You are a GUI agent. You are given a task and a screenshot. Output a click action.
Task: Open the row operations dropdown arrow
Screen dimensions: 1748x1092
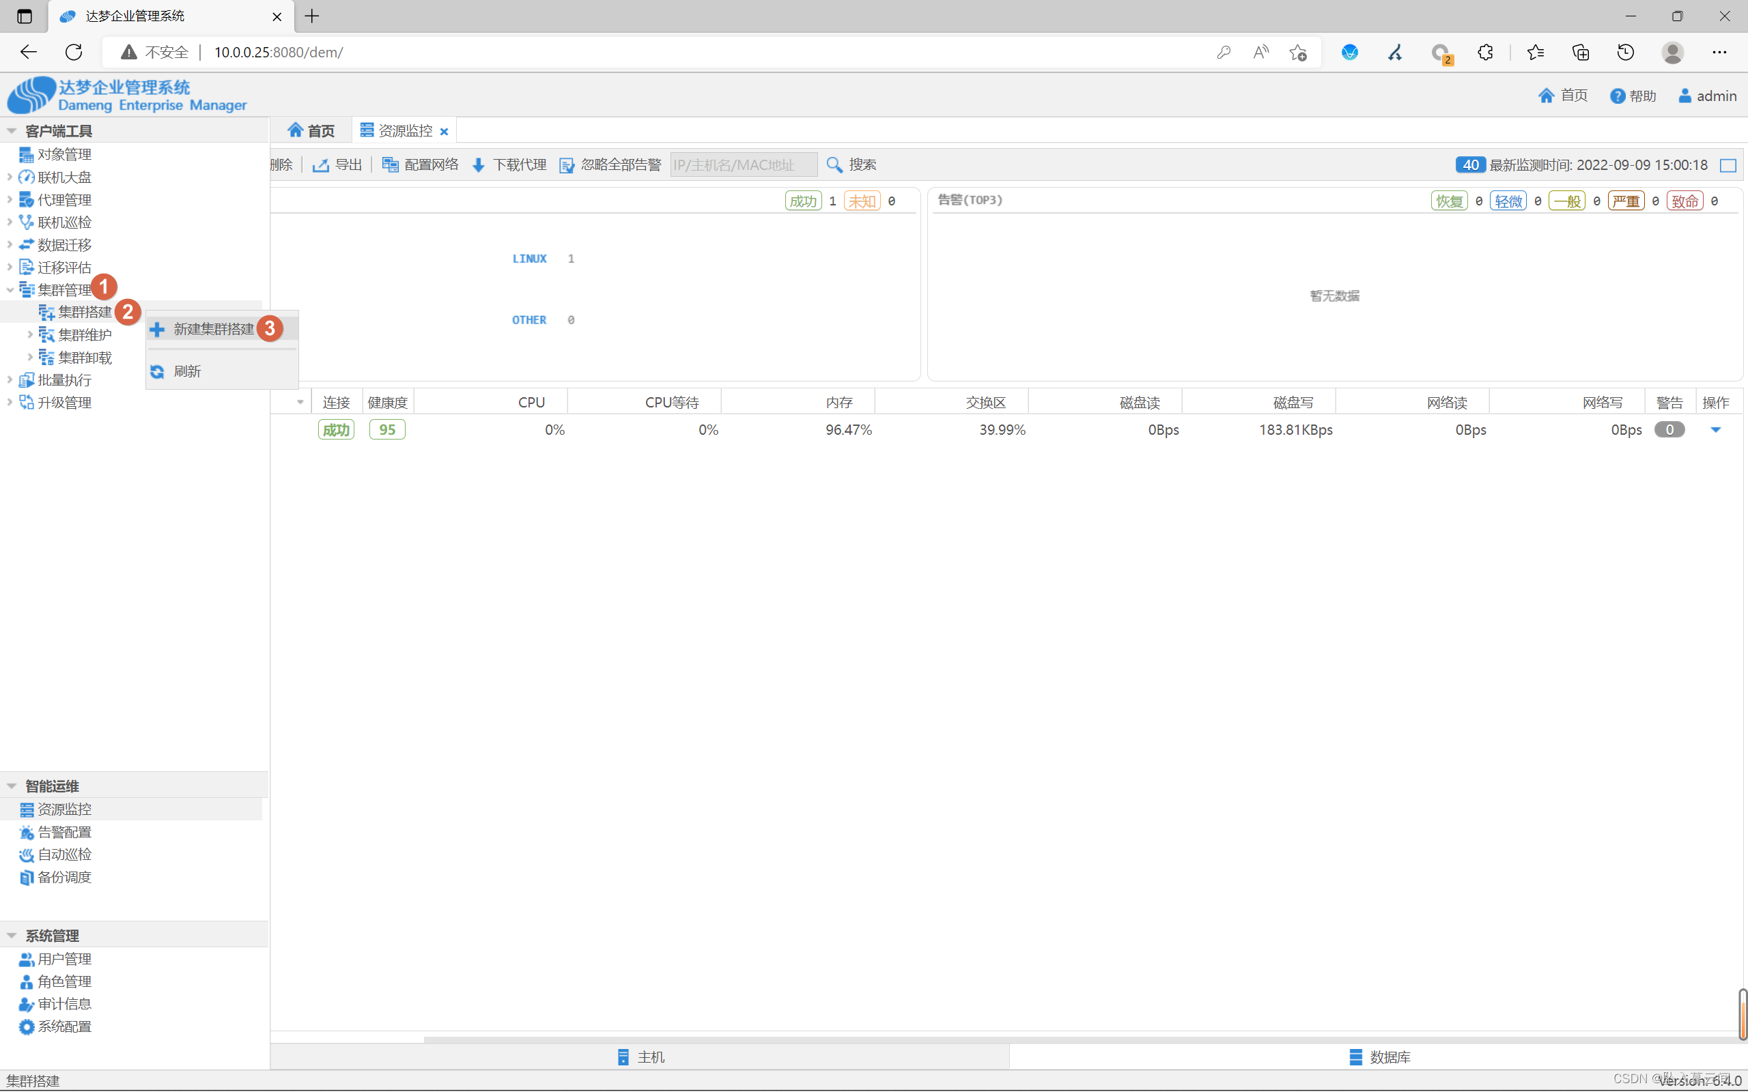(1715, 430)
